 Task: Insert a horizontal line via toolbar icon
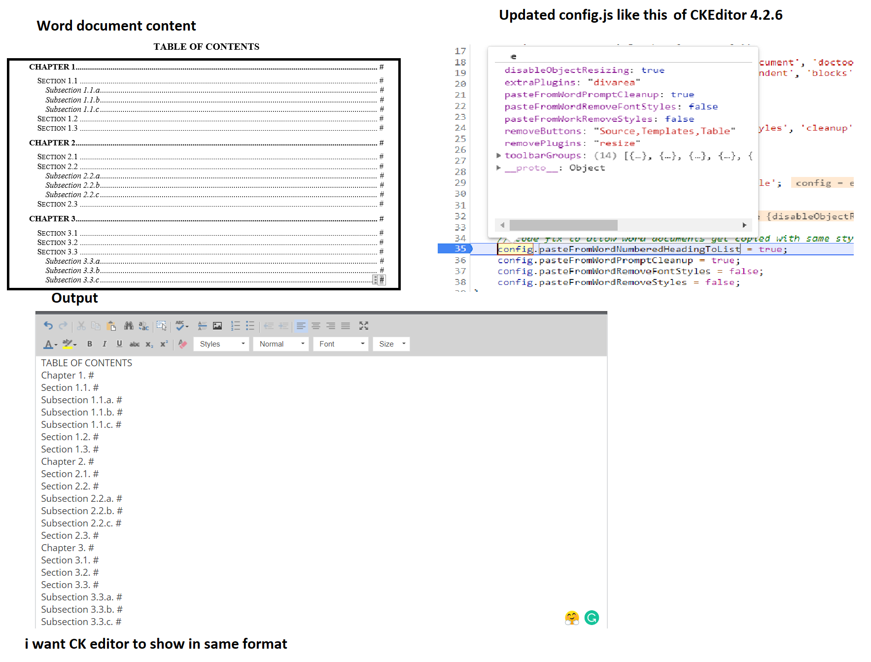pyautogui.click(x=202, y=326)
